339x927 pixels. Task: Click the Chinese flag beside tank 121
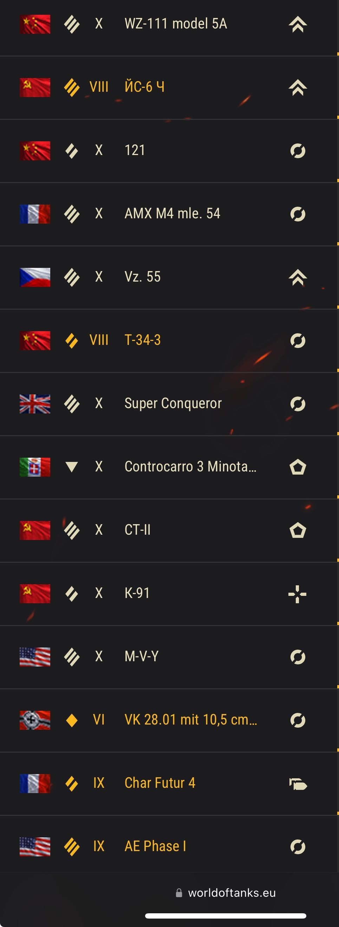pos(35,150)
